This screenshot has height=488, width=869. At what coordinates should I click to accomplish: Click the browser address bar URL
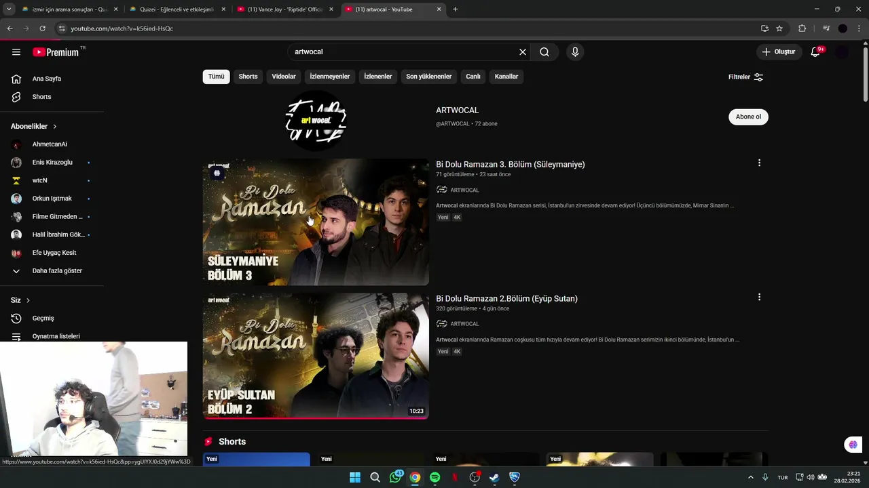click(x=122, y=28)
